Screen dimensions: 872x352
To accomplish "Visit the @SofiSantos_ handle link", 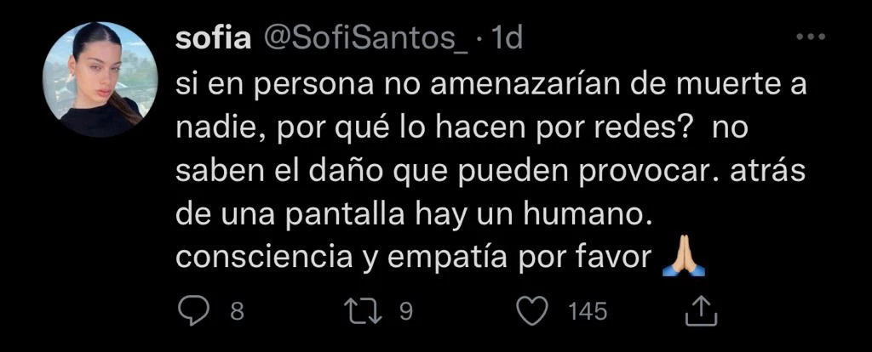I will point(362,39).
